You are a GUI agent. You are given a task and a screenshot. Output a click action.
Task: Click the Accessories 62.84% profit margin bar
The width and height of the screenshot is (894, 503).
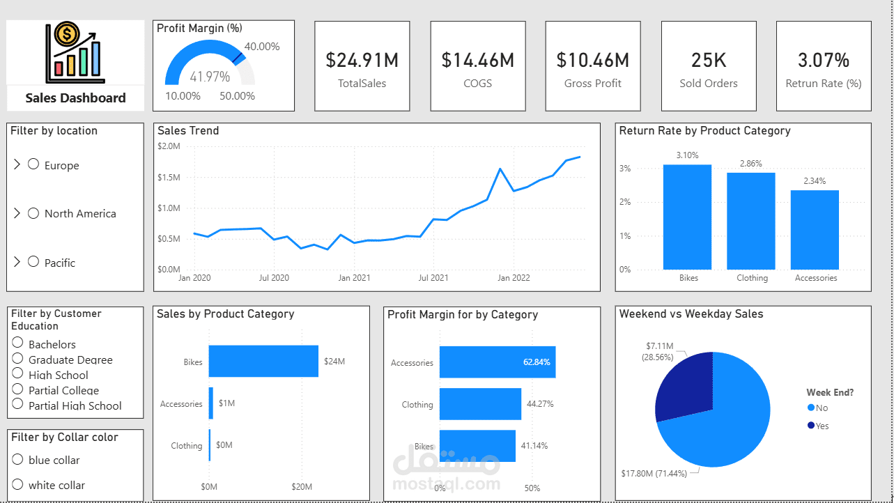coord(498,362)
